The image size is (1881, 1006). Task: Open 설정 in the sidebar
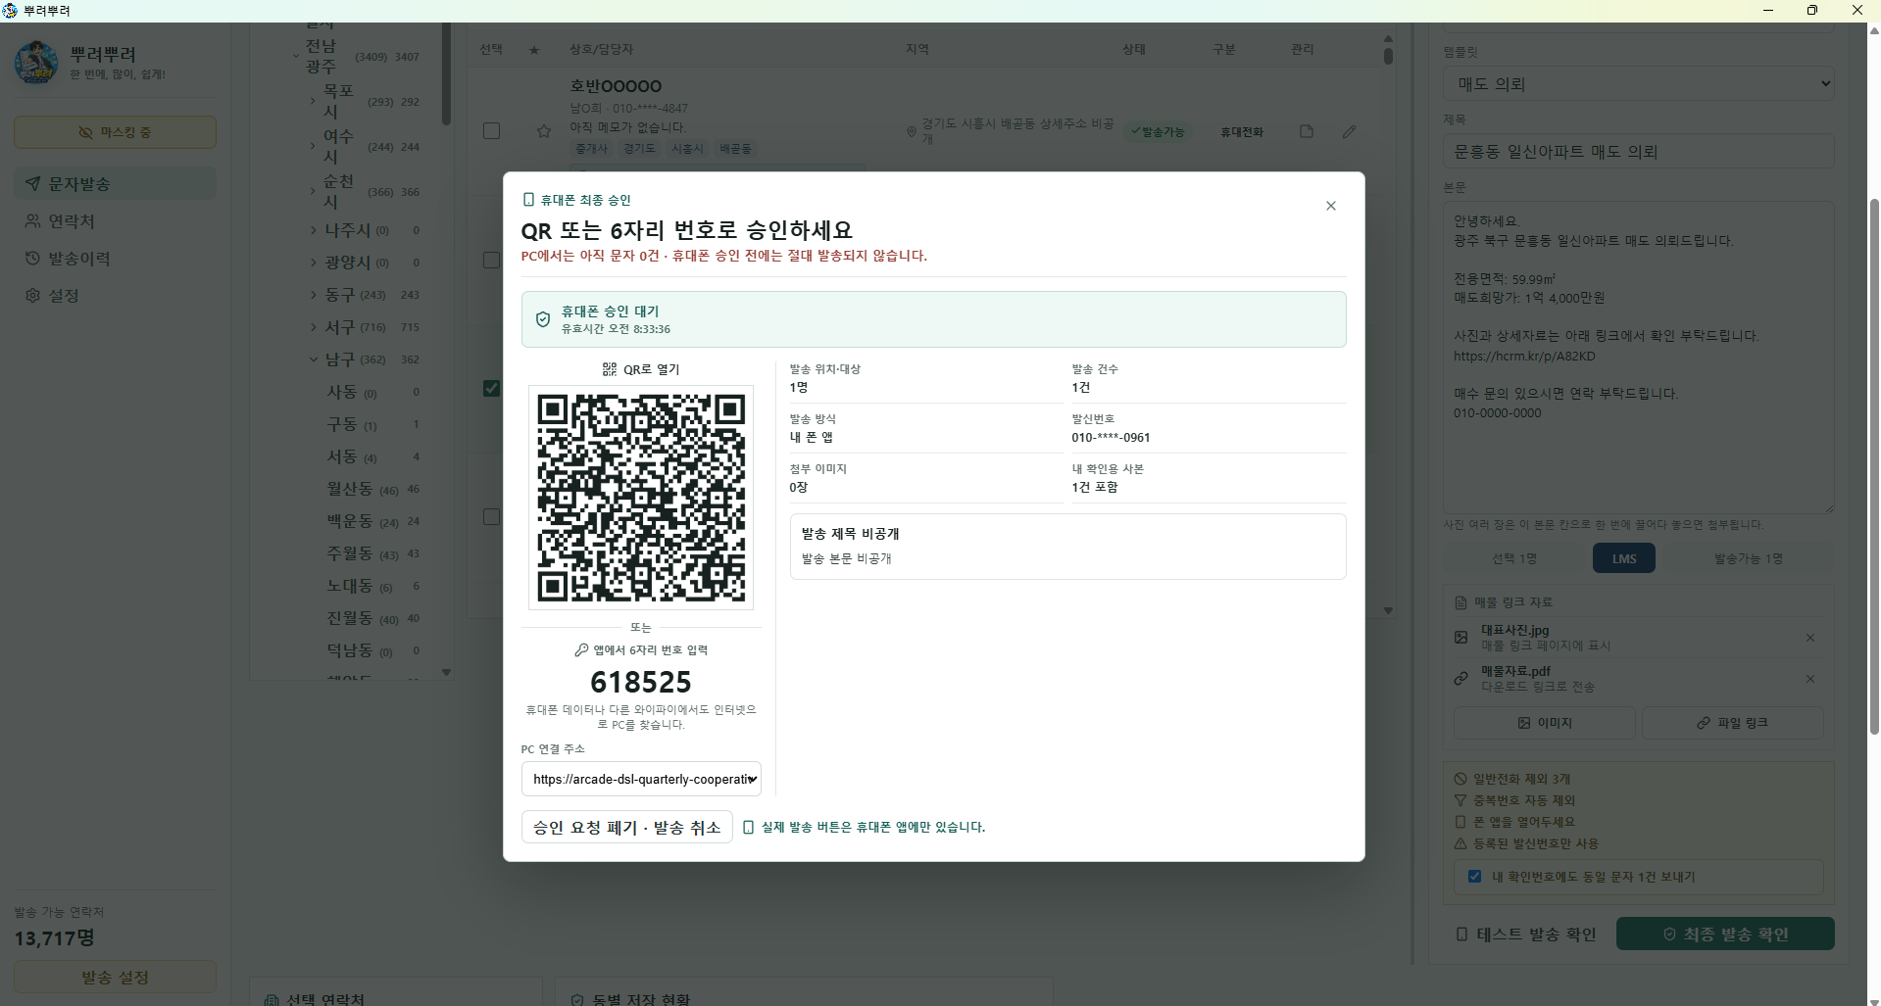[115, 296]
